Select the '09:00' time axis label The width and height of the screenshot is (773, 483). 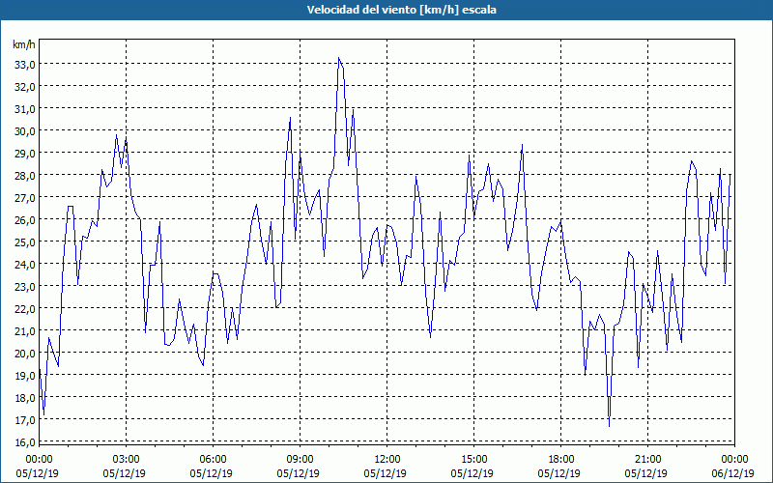[x=300, y=459]
